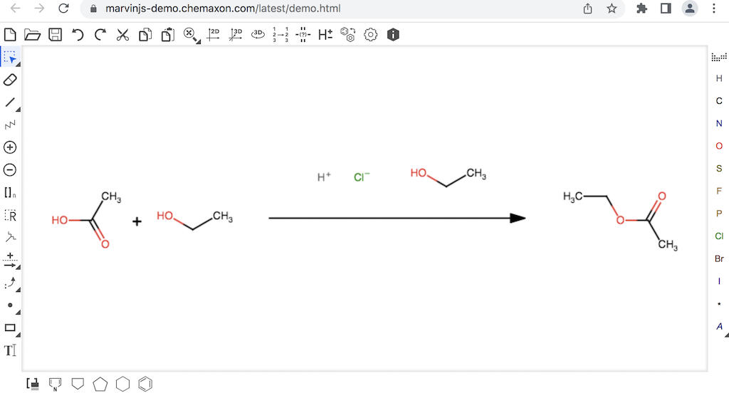Open the settings gear in toolbar
The height and width of the screenshot is (393, 729).
pyautogui.click(x=370, y=34)
